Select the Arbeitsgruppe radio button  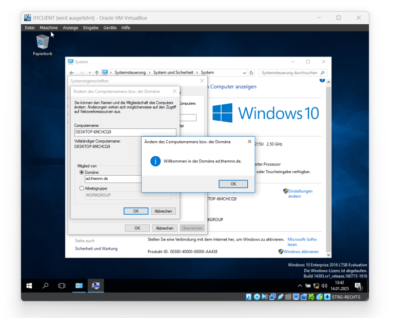[x=82, y=188]
